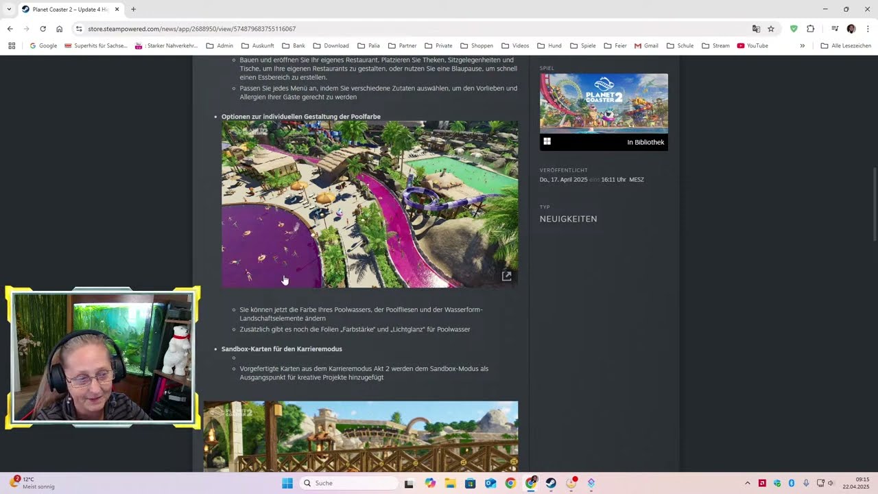Open the Spiele bookmark folder
Image resolution: width=878 pixels, height=494 pixels.
[x=582, y=46]
